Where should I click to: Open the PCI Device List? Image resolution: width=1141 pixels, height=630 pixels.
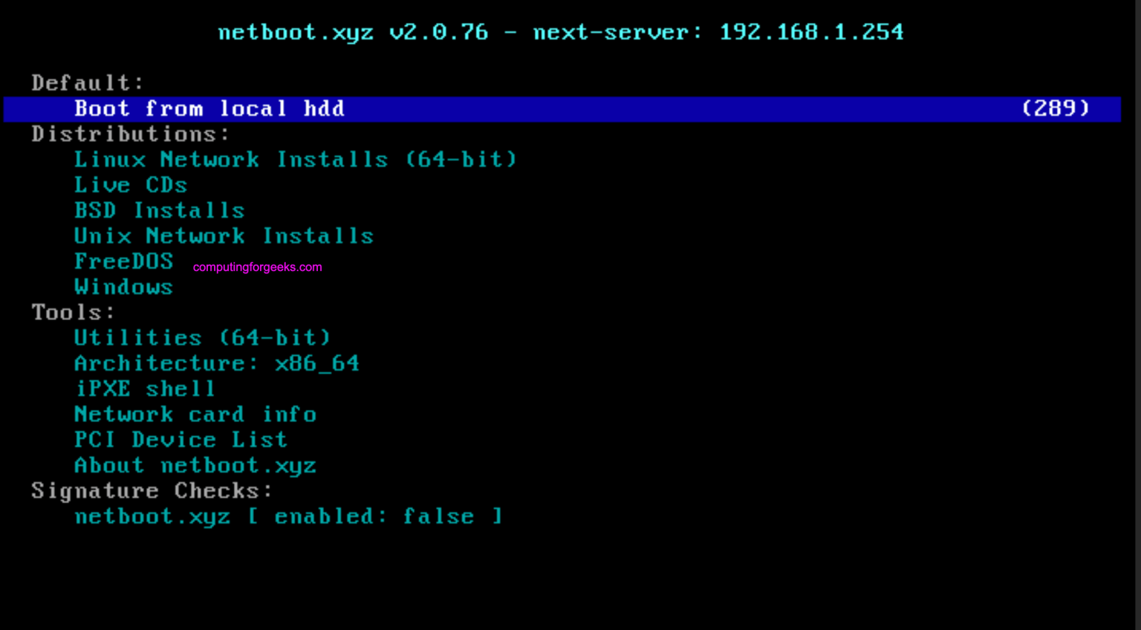coord(181,439)
